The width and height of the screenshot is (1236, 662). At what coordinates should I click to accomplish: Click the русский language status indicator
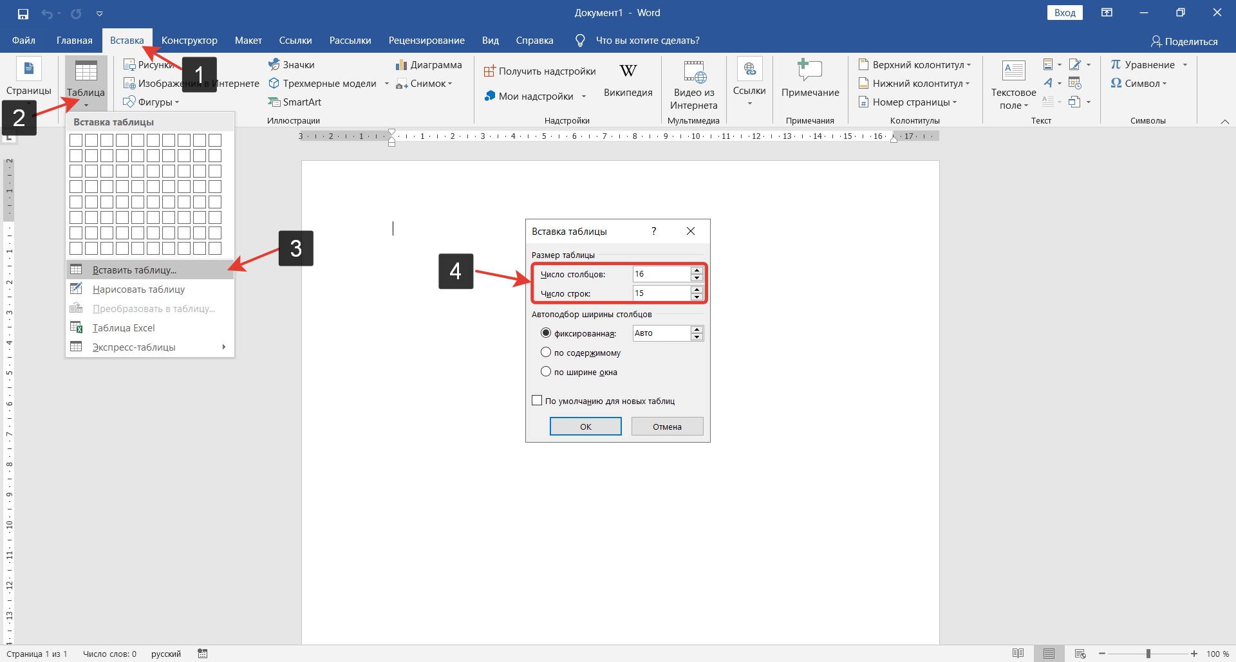[x=166, y=654]
